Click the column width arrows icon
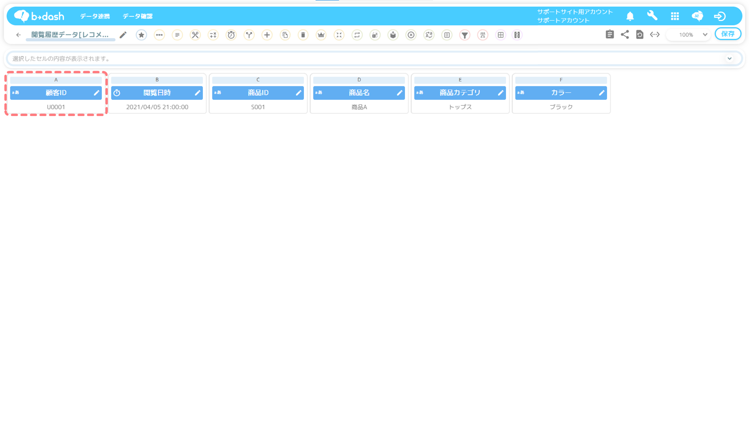Viewport: 749px width, 421px height. pyautogui.click(x=655, y=34)
